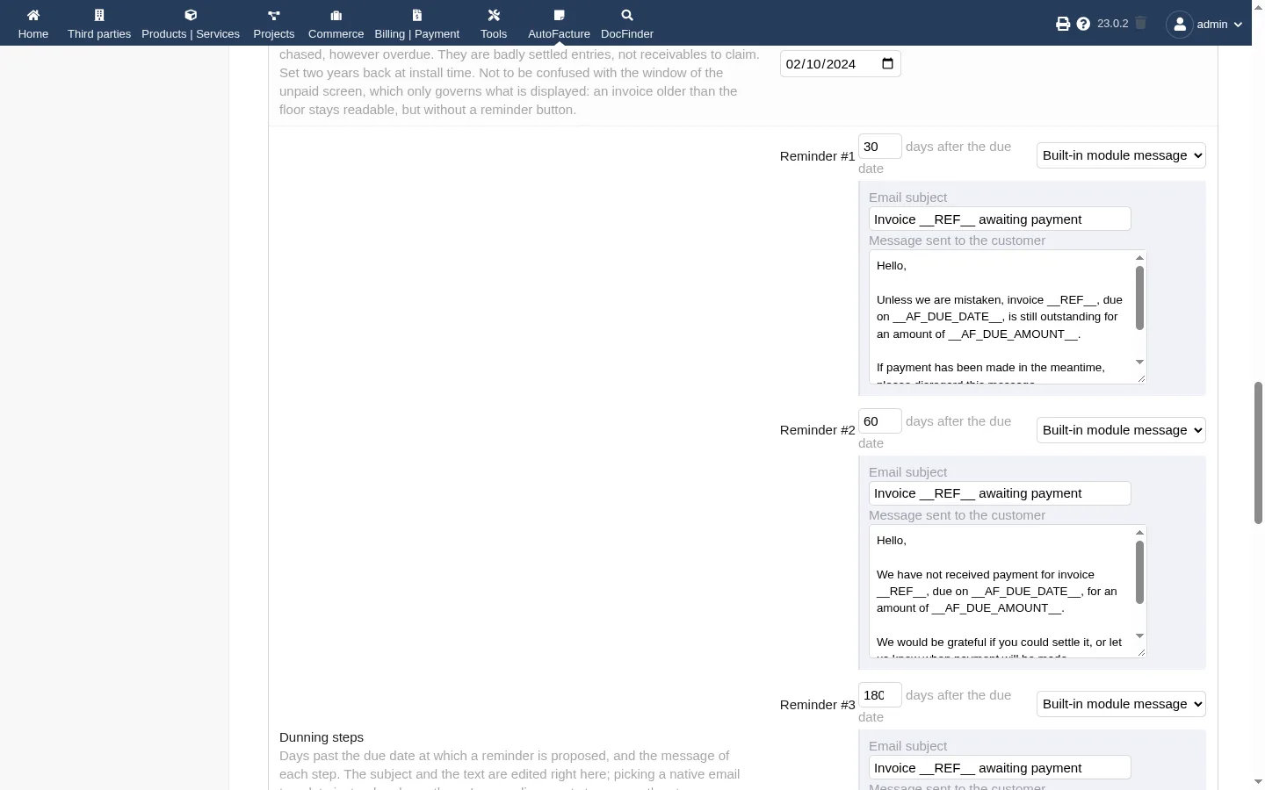1265x790 pixels.
Task: Click Reminder #2 days field showing 60
Action: (x=880, y=421)
